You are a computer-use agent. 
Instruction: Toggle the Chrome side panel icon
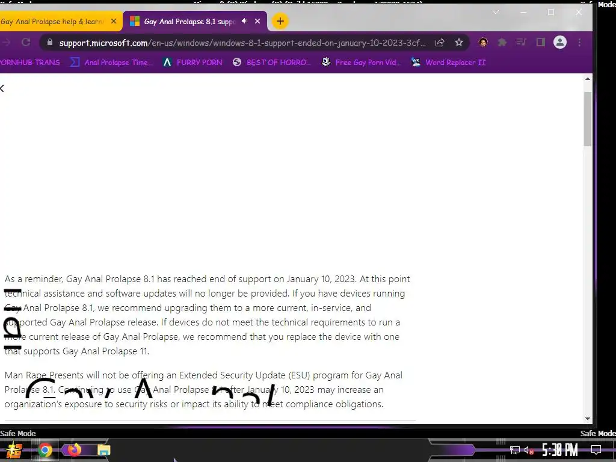(x=541, y=43)
